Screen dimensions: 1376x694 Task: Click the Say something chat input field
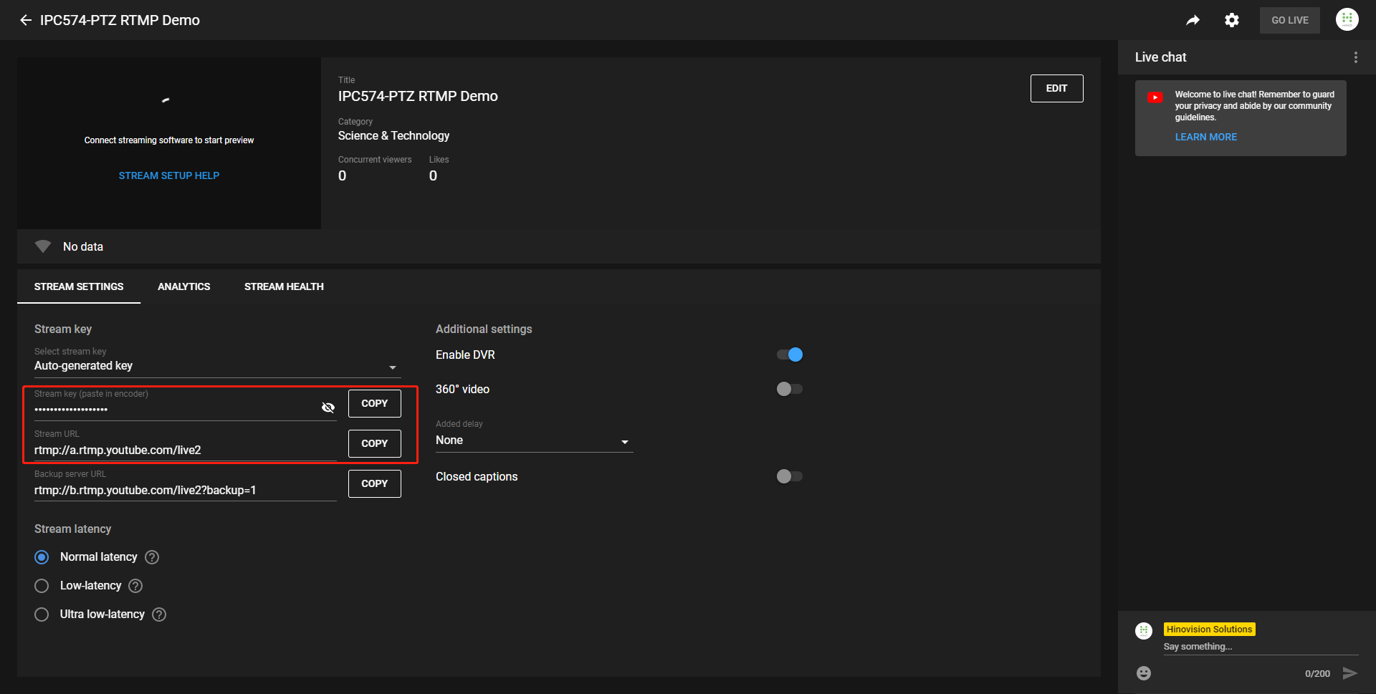click(1261, 647)
